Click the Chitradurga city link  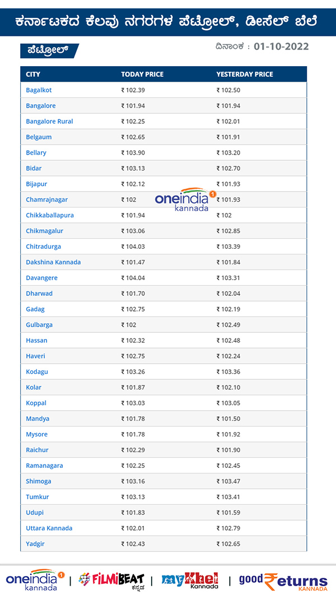[43, 247]
